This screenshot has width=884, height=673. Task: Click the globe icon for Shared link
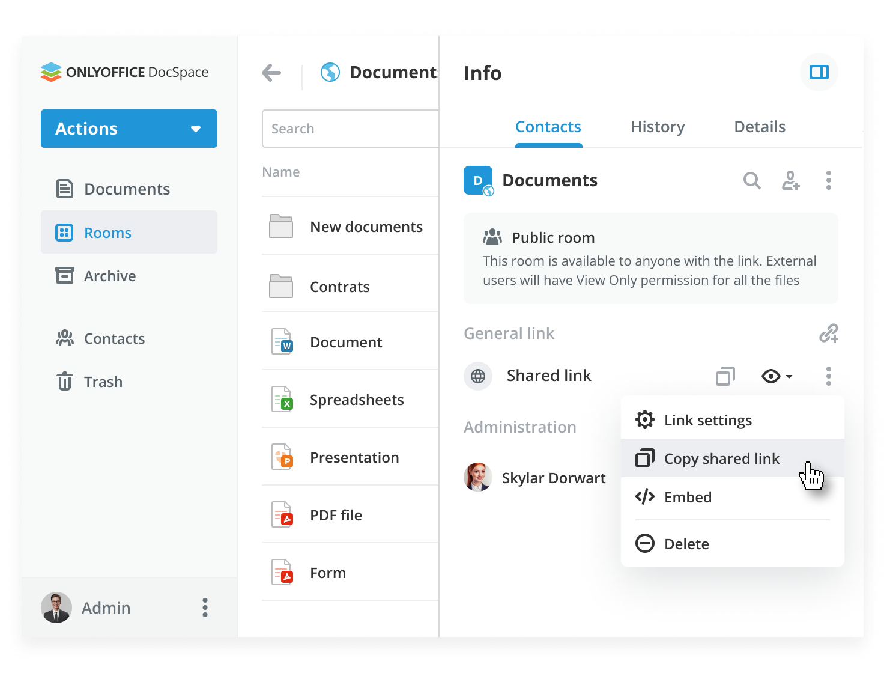[x=478, y=376]
